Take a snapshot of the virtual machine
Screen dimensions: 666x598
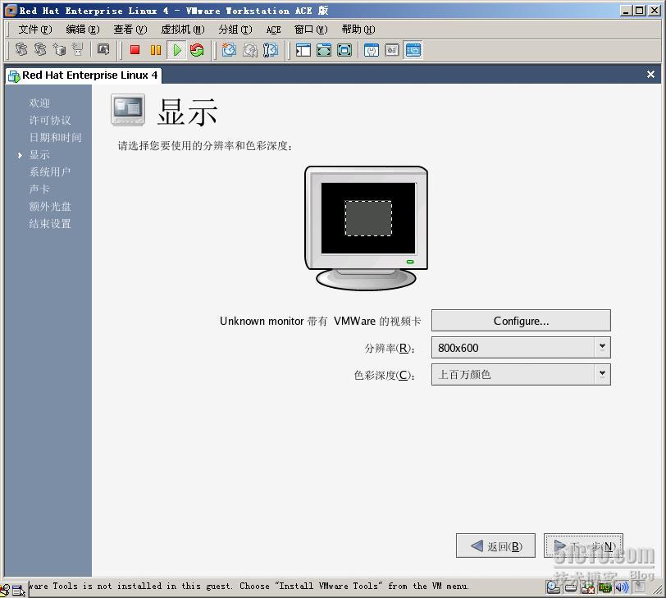[230, 50]
